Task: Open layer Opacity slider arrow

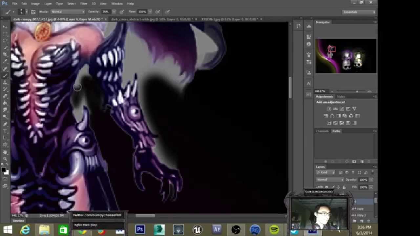Action: [371, 180]
